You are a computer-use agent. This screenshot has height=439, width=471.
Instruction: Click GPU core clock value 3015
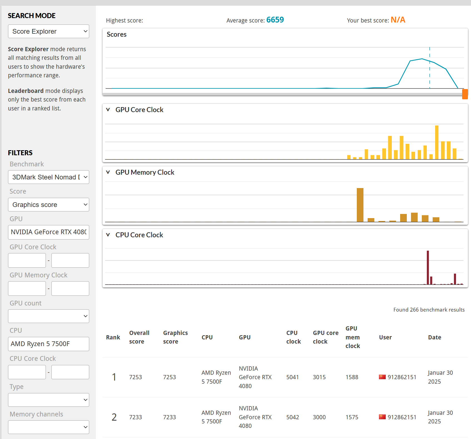(319, 377)
